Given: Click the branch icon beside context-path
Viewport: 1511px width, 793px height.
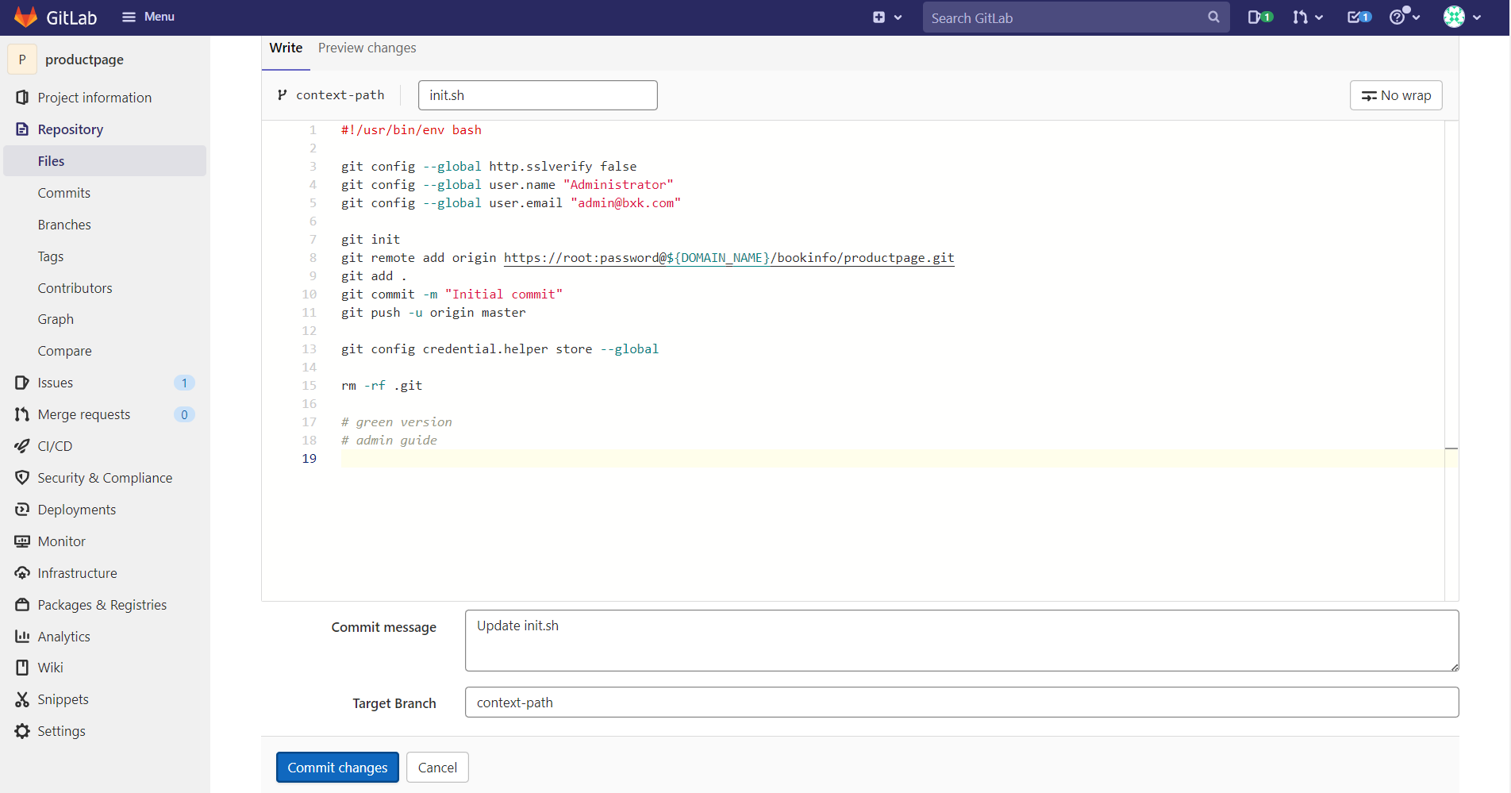Looking at the screenshot, I should (x=282, y=95).
